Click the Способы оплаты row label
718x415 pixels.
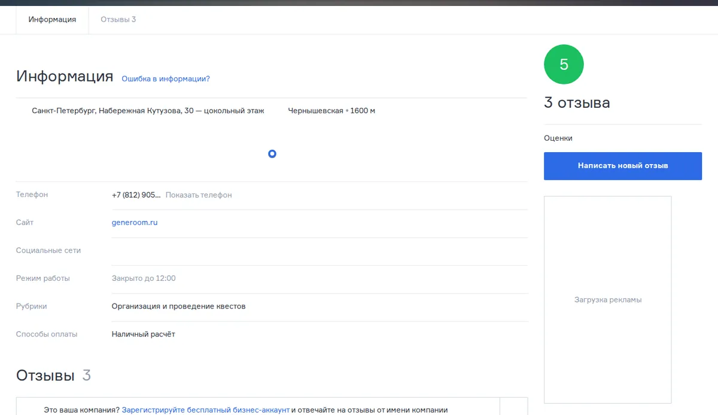[x=47, y=334]
